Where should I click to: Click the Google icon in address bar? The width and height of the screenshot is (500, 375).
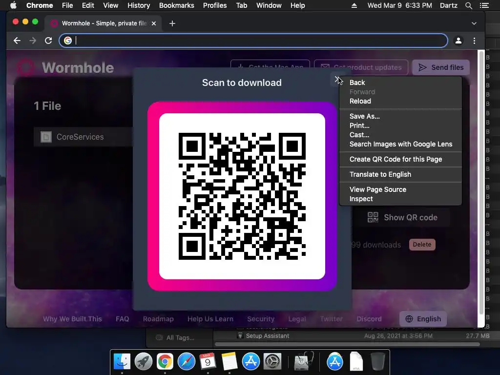[x=67, y=41]
